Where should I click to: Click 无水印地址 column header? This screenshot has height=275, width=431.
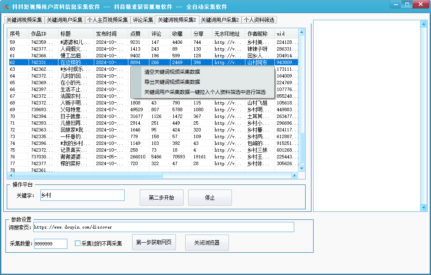tap(229, 34)
